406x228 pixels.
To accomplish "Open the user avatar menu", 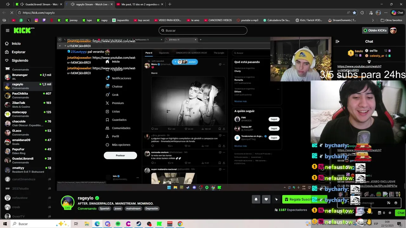I will [x=393, y=30].
